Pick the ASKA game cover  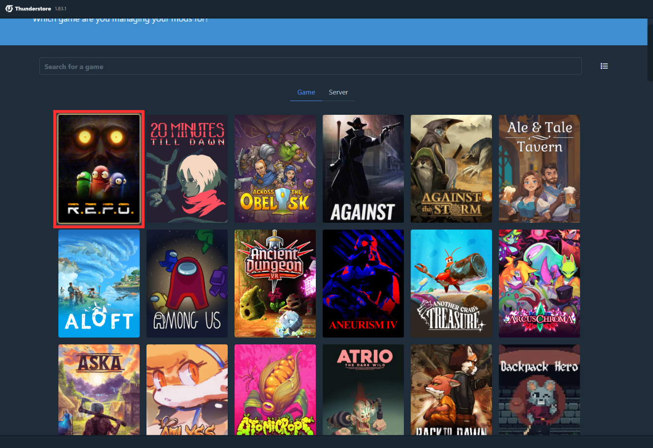pyautogui.click(x=99, y=390)
